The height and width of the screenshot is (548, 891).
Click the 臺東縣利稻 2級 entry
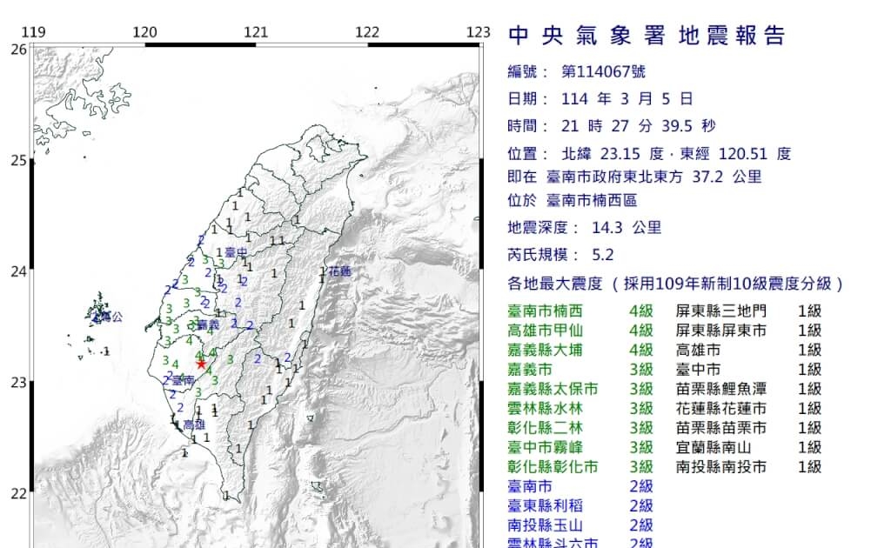click(580, 506)
